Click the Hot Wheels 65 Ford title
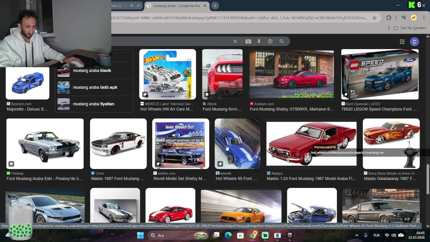 (236, 178)
